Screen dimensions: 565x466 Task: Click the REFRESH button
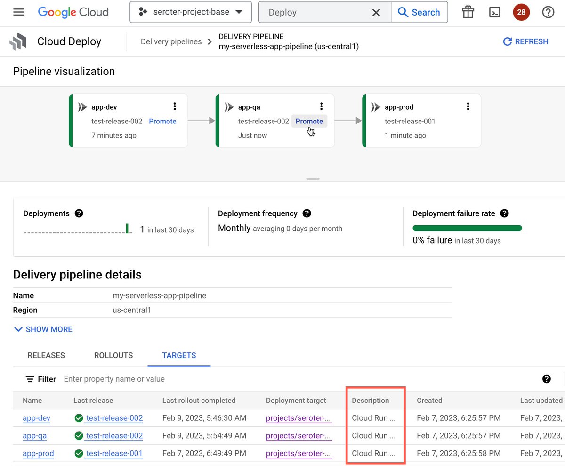click(525, 41)
